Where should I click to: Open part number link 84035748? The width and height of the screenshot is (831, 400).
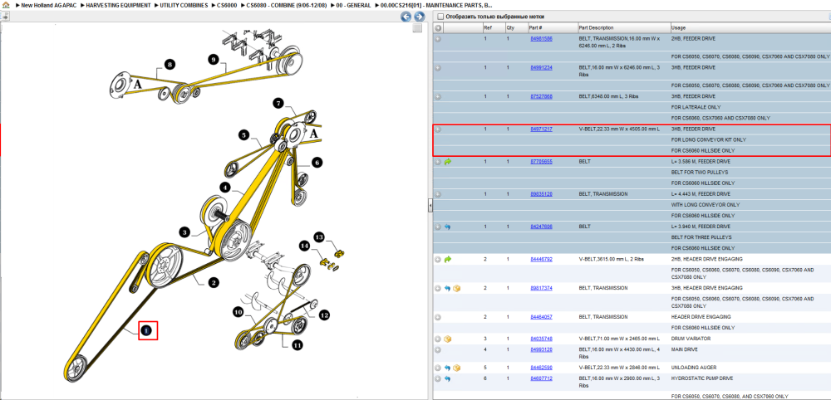tap(541, 339)
